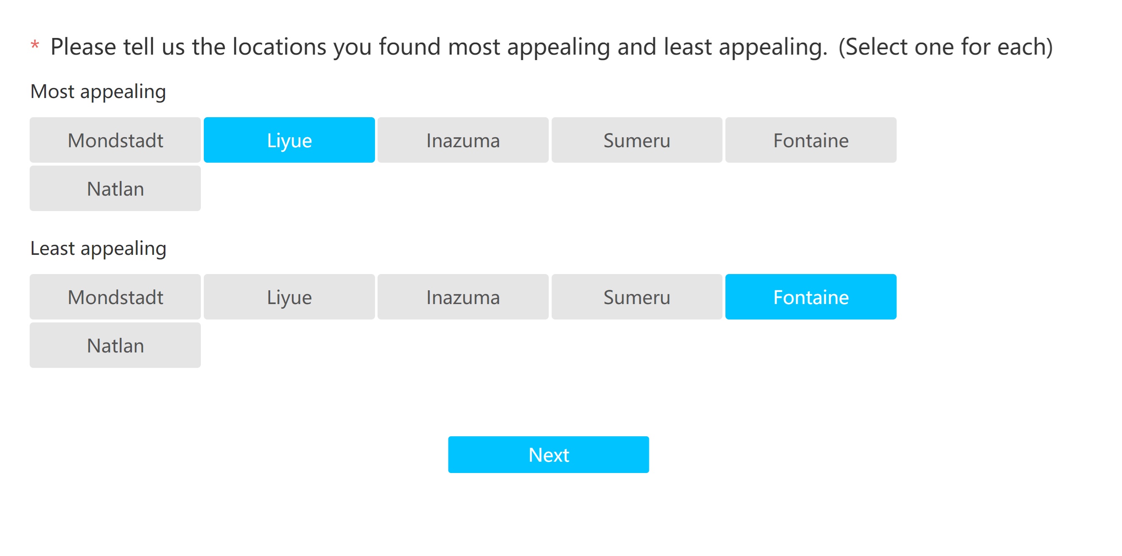Select Mondstadt as most appealing

point(115,140)
